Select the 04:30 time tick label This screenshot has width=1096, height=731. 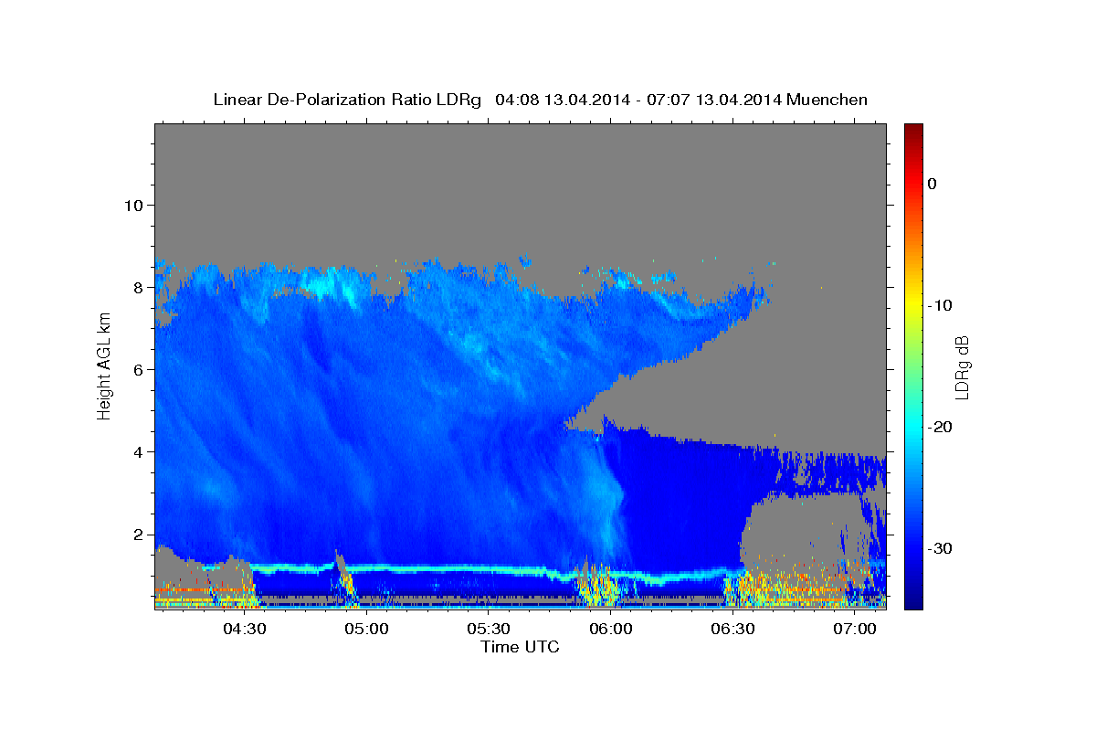(244, 629)
